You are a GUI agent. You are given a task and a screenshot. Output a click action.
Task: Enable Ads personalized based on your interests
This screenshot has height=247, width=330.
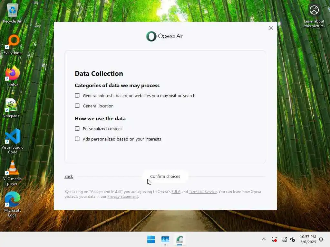pos(77,139)
